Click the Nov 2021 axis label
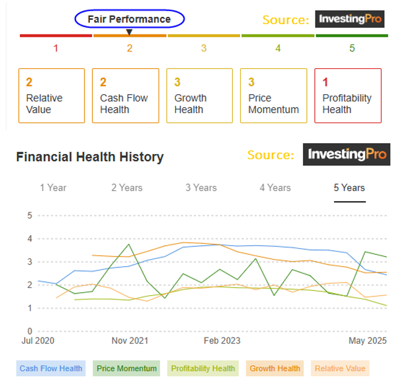Image resolution: width=394 pixels, height=381 pixels. [x=130, y=341]
